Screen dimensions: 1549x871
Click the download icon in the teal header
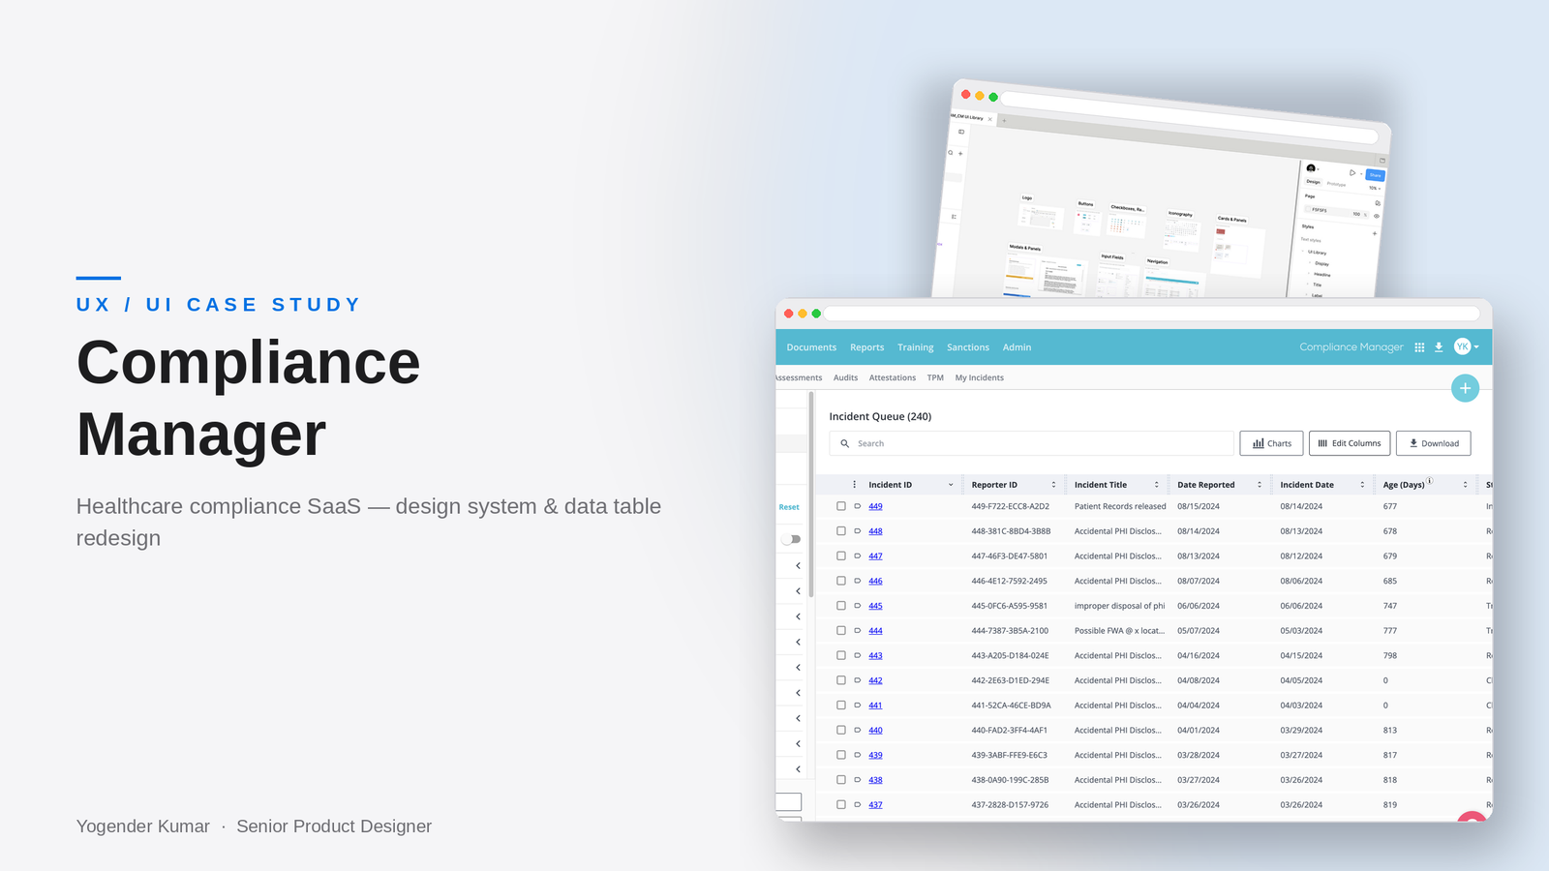point(1439,347)
